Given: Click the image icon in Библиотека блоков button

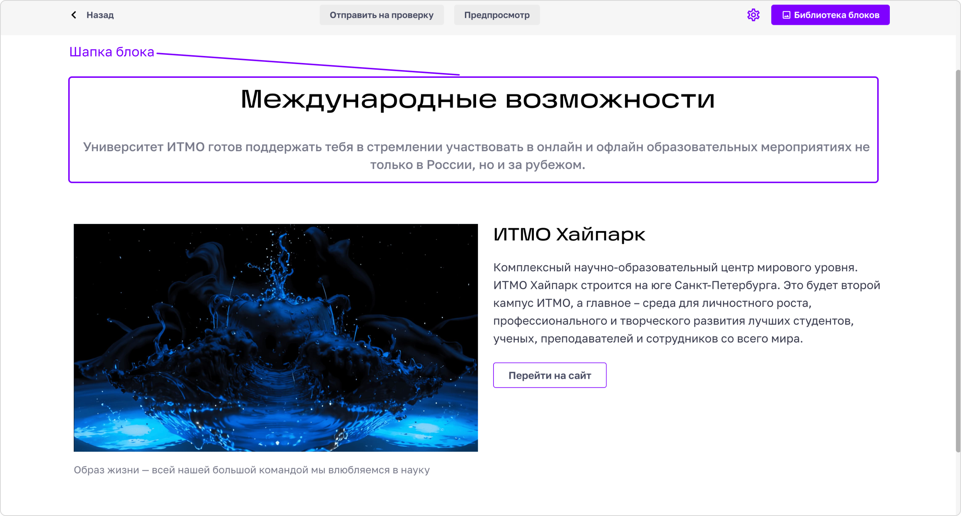Looking at the screenshot, I should (x=786, y=15).
